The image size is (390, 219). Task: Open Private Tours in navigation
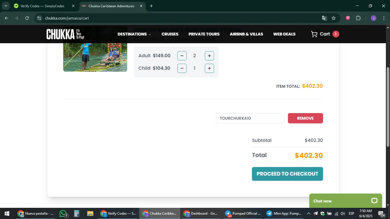[204, 34]
